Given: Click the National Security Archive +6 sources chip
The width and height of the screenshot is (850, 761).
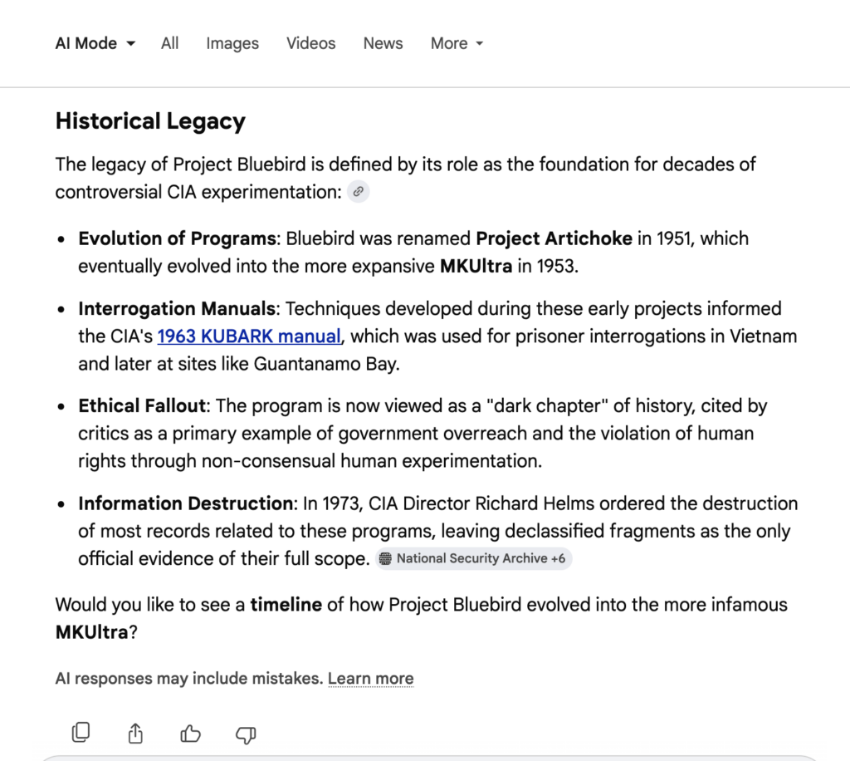Looking at the screenshot, I should click(x=473, y=559).
